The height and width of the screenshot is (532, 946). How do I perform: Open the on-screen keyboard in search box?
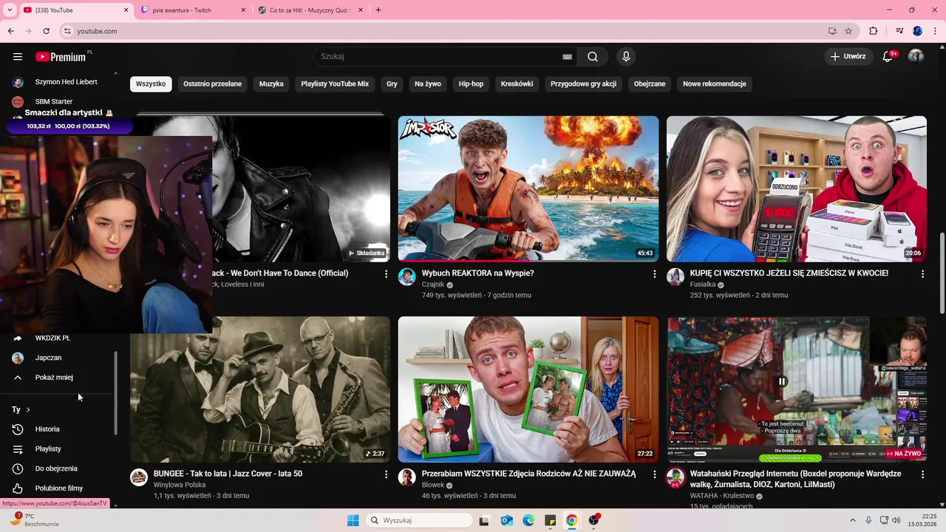(x=567, y=57)
